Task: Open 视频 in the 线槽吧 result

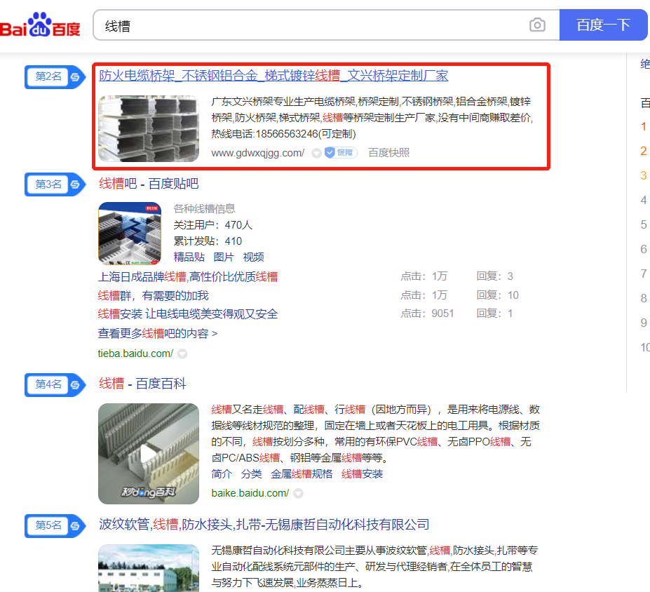Action: [253, 257]
